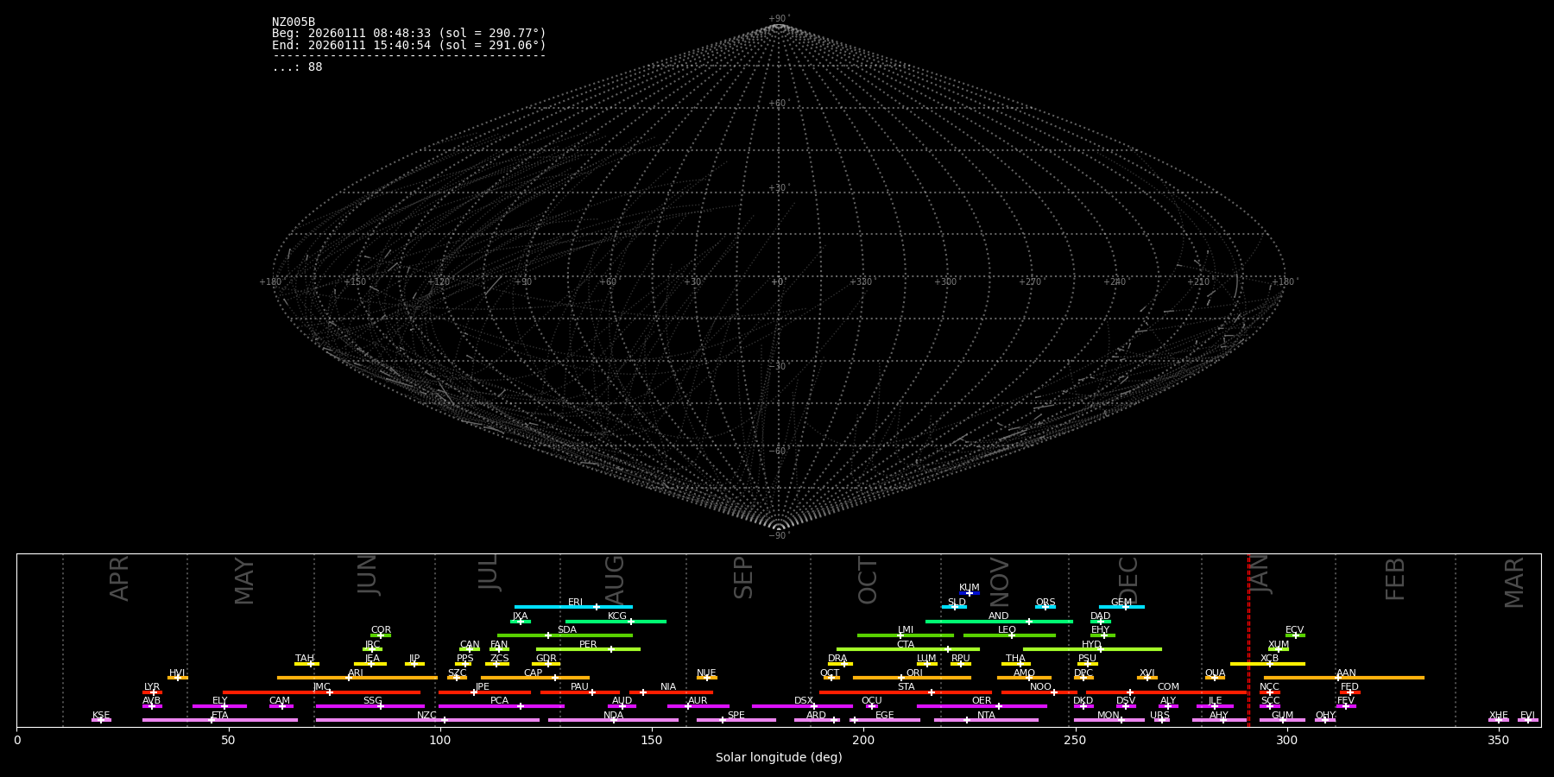Click the URS shower label

1160,716
